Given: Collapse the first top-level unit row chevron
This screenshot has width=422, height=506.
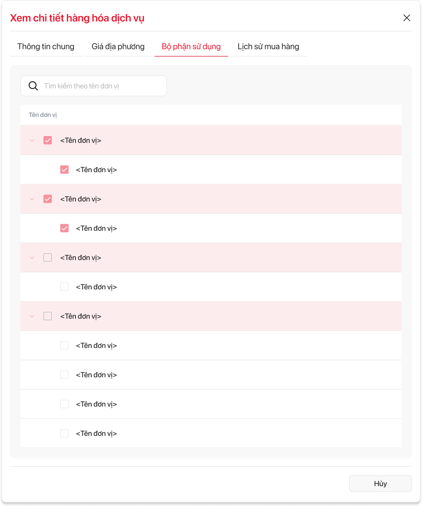Looking at the screenshot, I should pyautogui.click(x=32, y=140).
